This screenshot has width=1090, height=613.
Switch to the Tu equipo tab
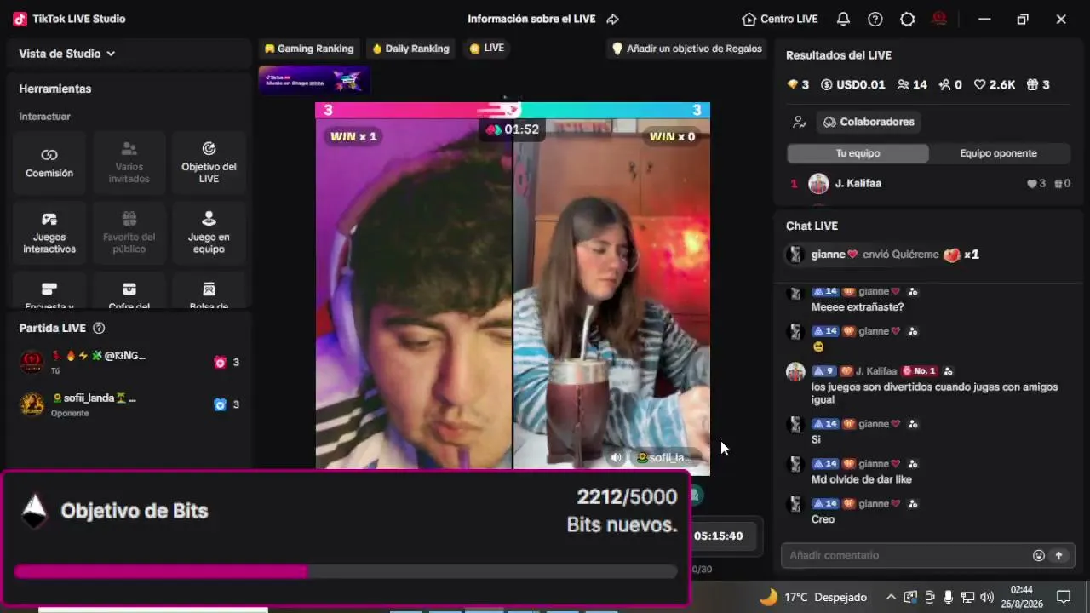pos(858,153)
